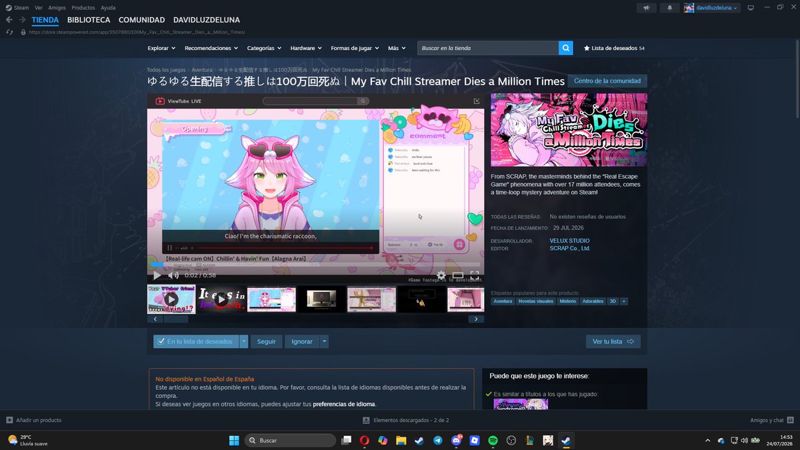Switch to the COMUNIDAD tab
800x450 pixels.
pos(142,20)
